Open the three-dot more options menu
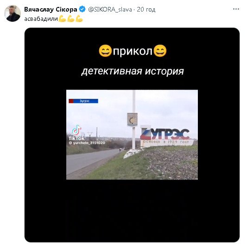Screen dimensions: 247x246 click(x=236, y=9)
